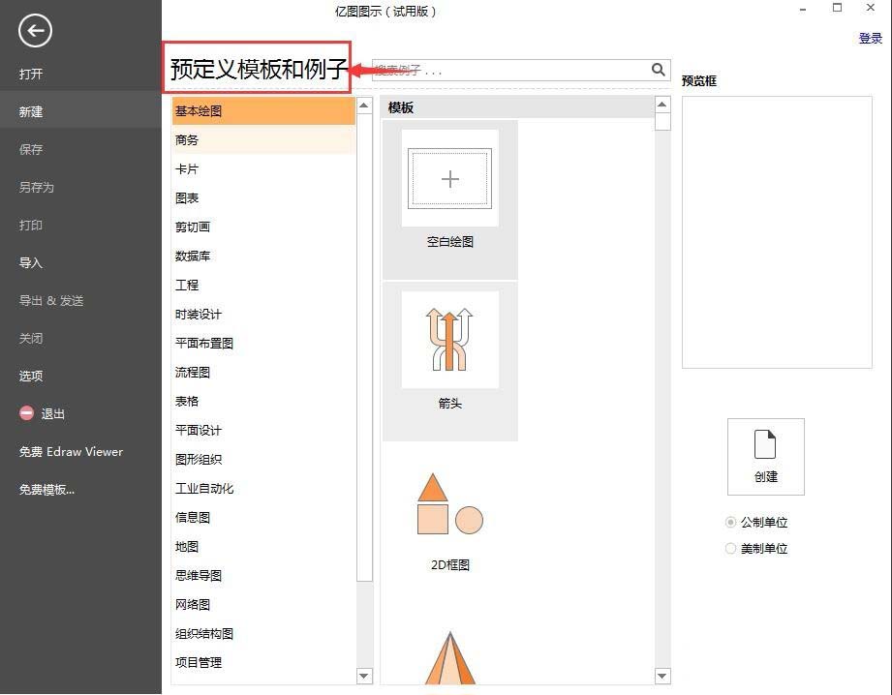Select the 图表 category
Viewport: 892px width, 695px height.
(x=263, y=197)
